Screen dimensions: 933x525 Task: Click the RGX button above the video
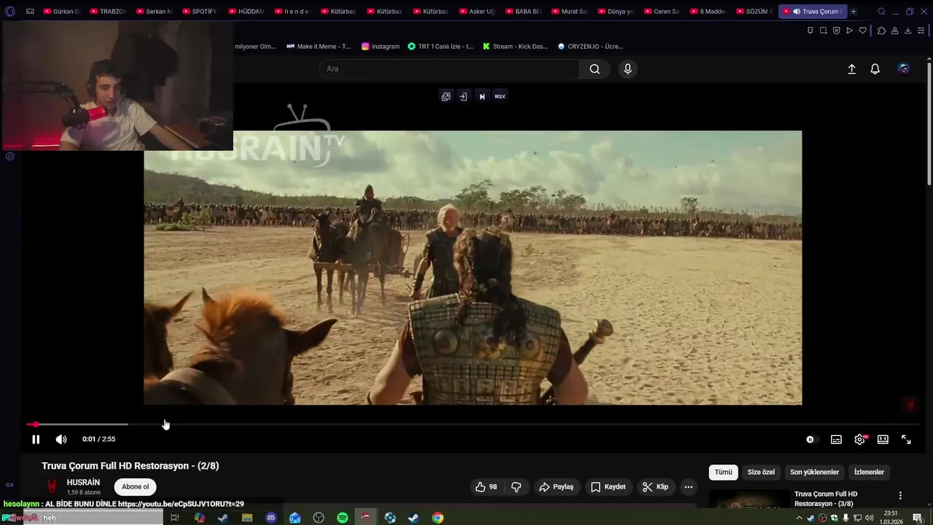(x=500, y=96)
